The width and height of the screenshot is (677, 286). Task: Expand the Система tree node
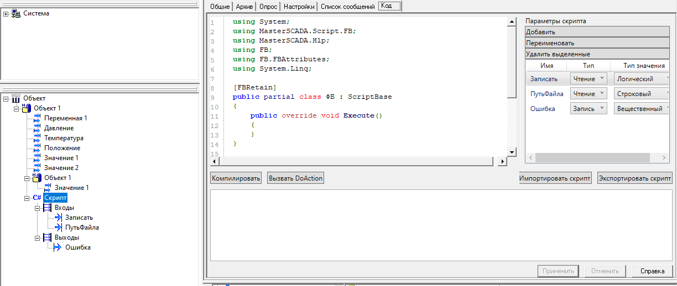pyautogui.click(x=6, y=13)
